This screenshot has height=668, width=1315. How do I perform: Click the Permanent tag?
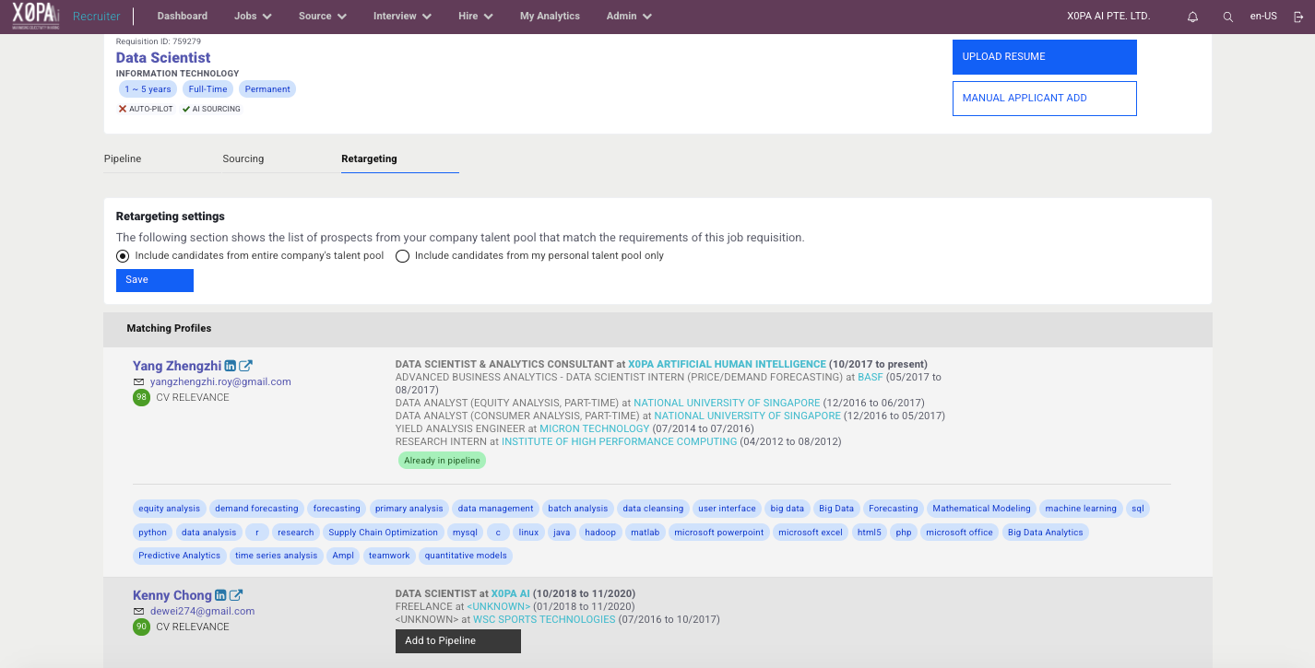coord(267,89)
